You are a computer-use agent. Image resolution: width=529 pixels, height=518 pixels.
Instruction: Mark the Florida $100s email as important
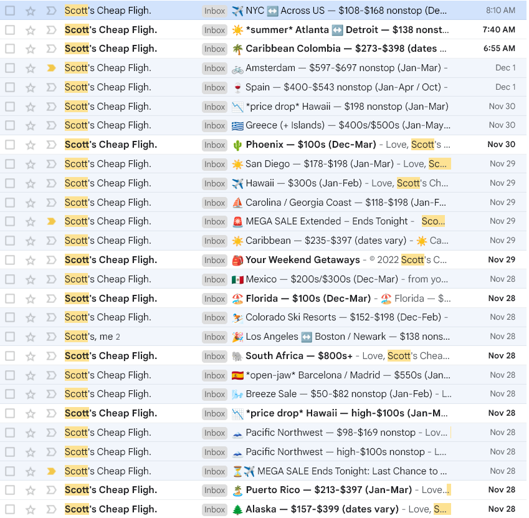point(51,299)
